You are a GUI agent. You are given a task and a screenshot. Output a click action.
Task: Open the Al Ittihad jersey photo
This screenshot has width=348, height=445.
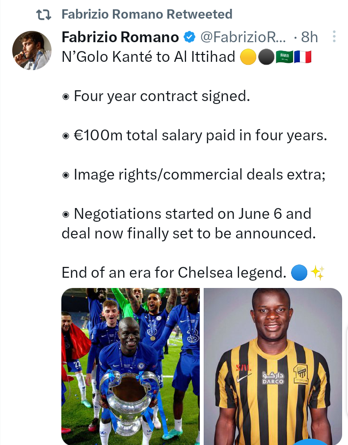tap(272, 366)
